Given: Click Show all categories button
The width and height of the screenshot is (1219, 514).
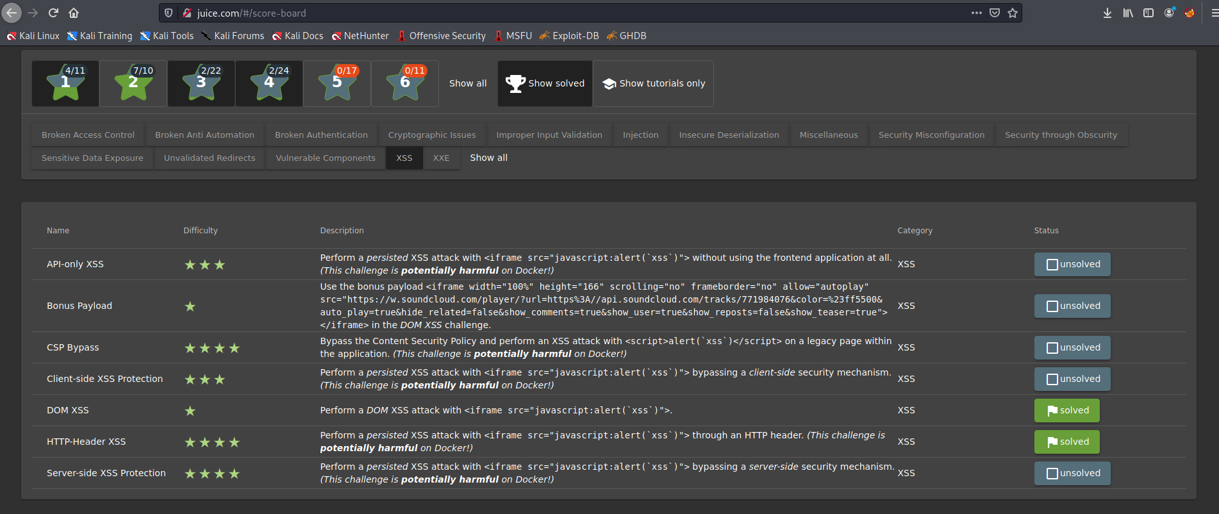Looking at the screenshot, I should click(489, 158).
